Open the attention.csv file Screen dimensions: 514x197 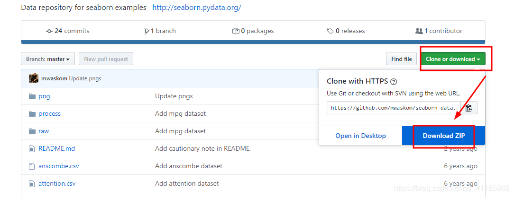coord(57,184)
